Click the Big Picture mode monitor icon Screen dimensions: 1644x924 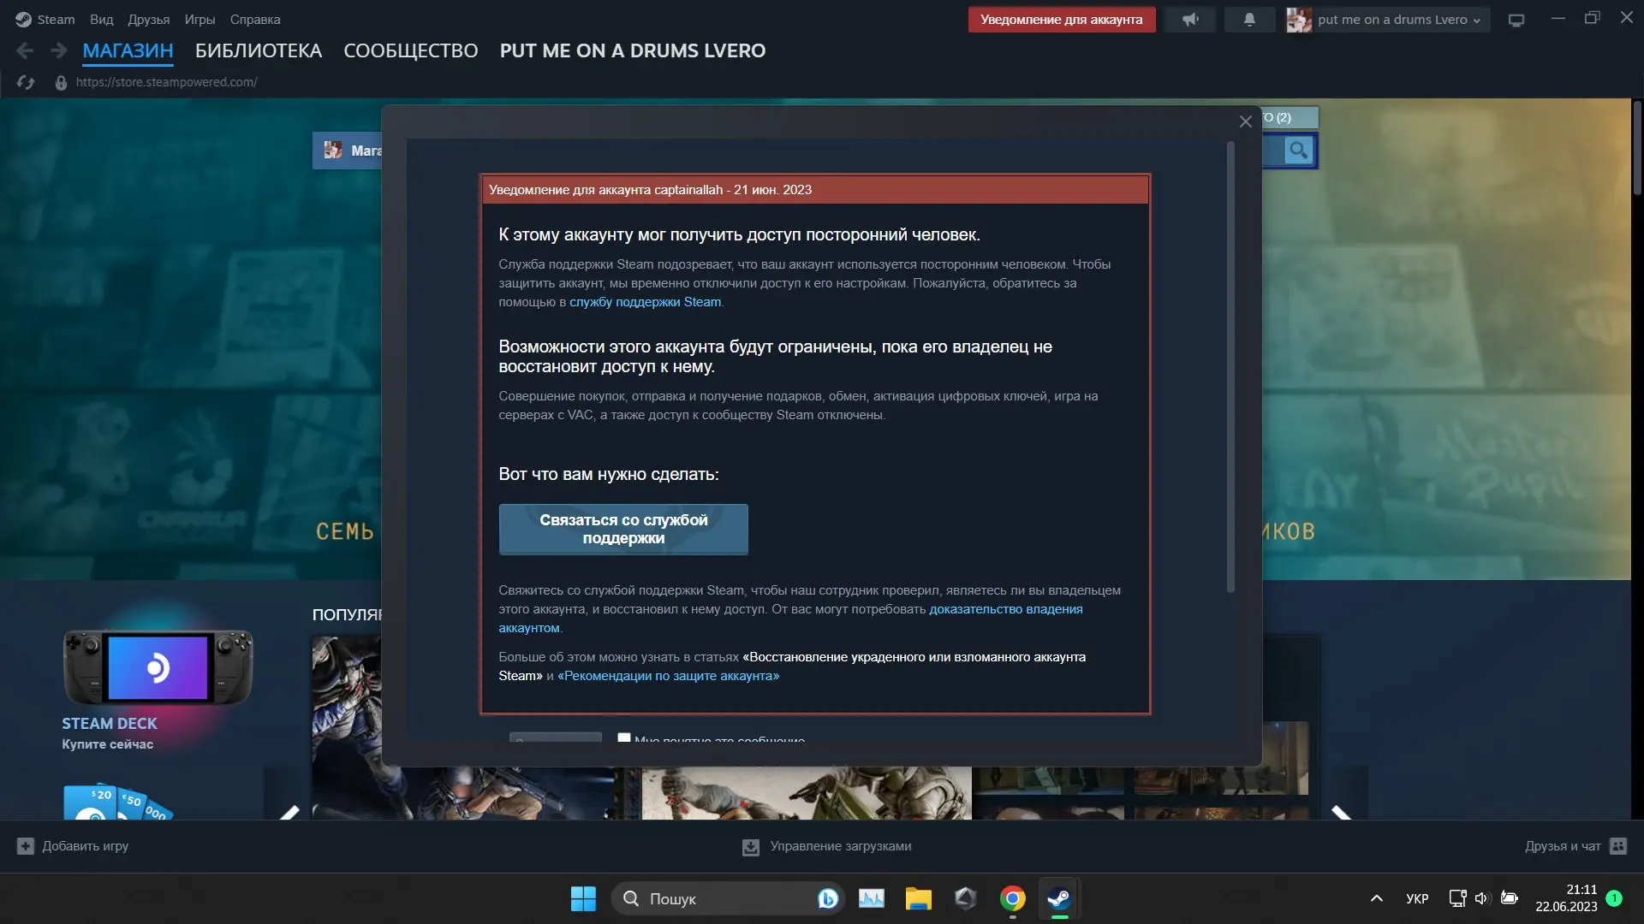click(1516, 20)
